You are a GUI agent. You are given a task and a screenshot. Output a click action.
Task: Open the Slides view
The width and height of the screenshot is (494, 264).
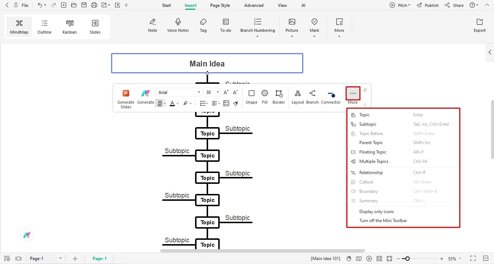pyautogui.click(x=95, y=27)
